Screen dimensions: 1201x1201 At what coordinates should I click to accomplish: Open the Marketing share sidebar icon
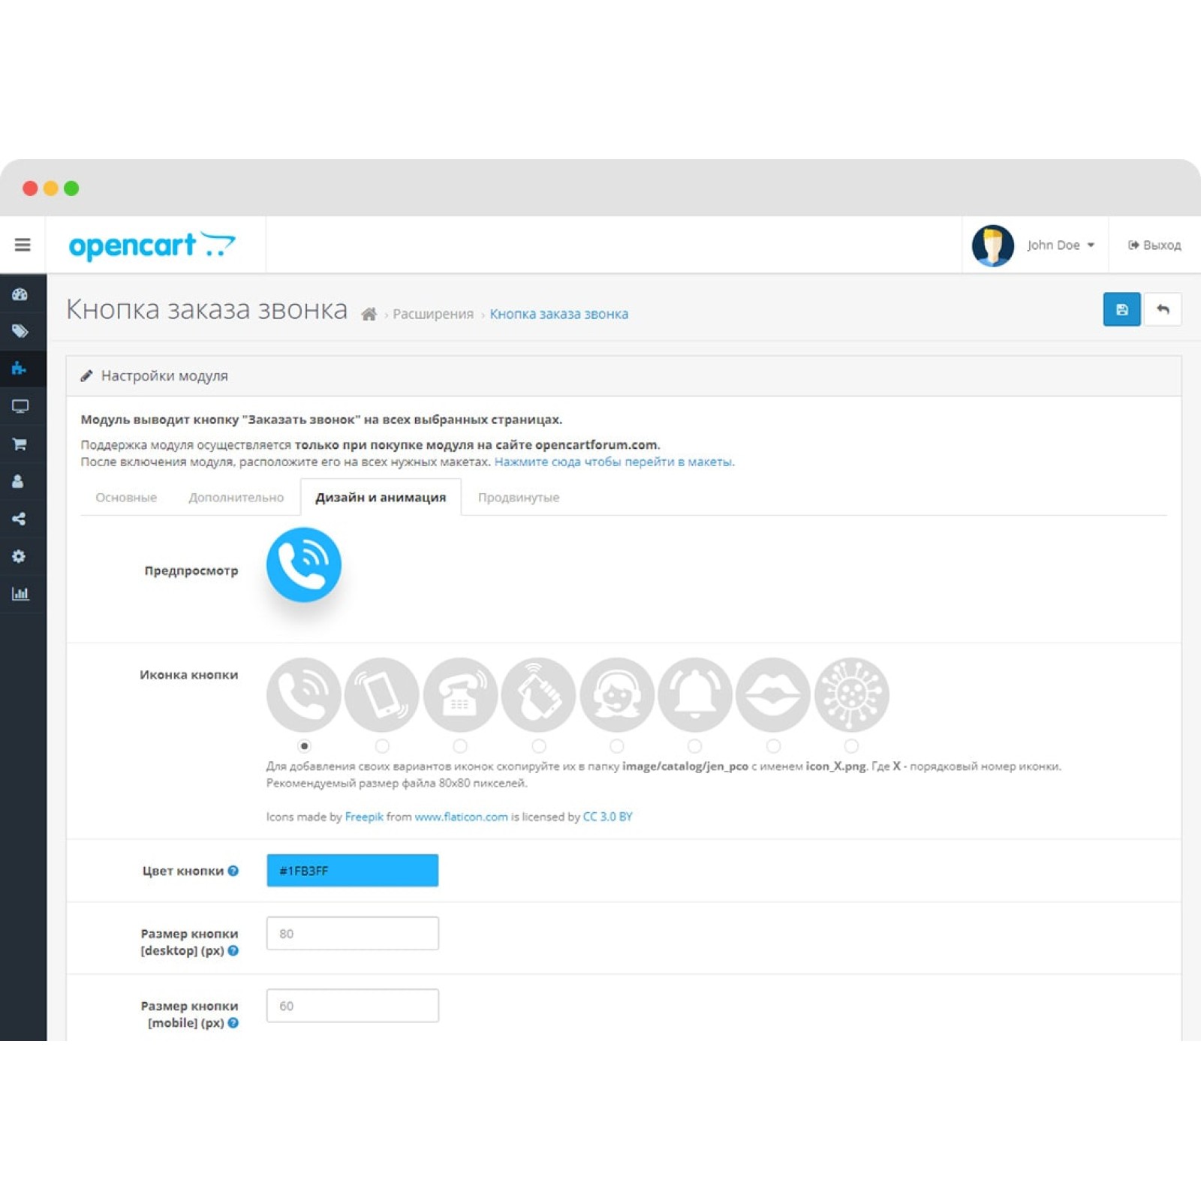coord(19,519)
